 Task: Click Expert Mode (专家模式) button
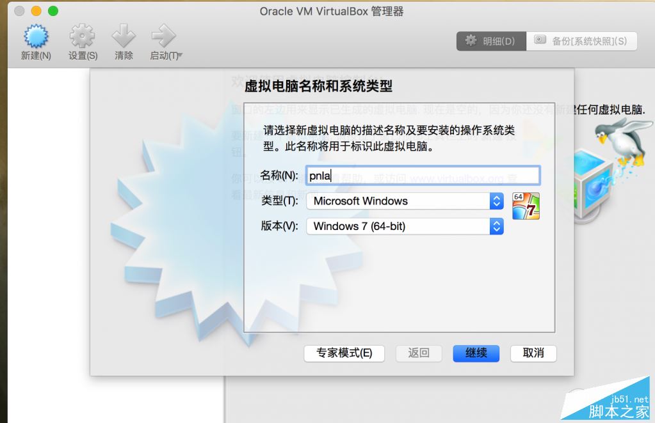[344, 353]
